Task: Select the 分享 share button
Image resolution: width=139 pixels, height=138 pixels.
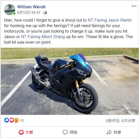Action: [114, 132]
